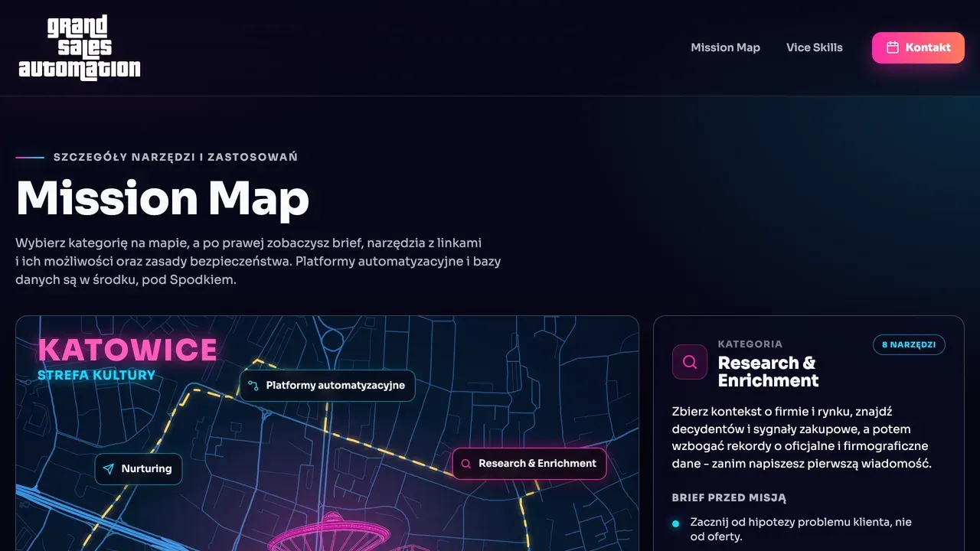Click the KATEGORIA label in panel
This screenshot has height=551, width=980.
[x=750, y=344]
